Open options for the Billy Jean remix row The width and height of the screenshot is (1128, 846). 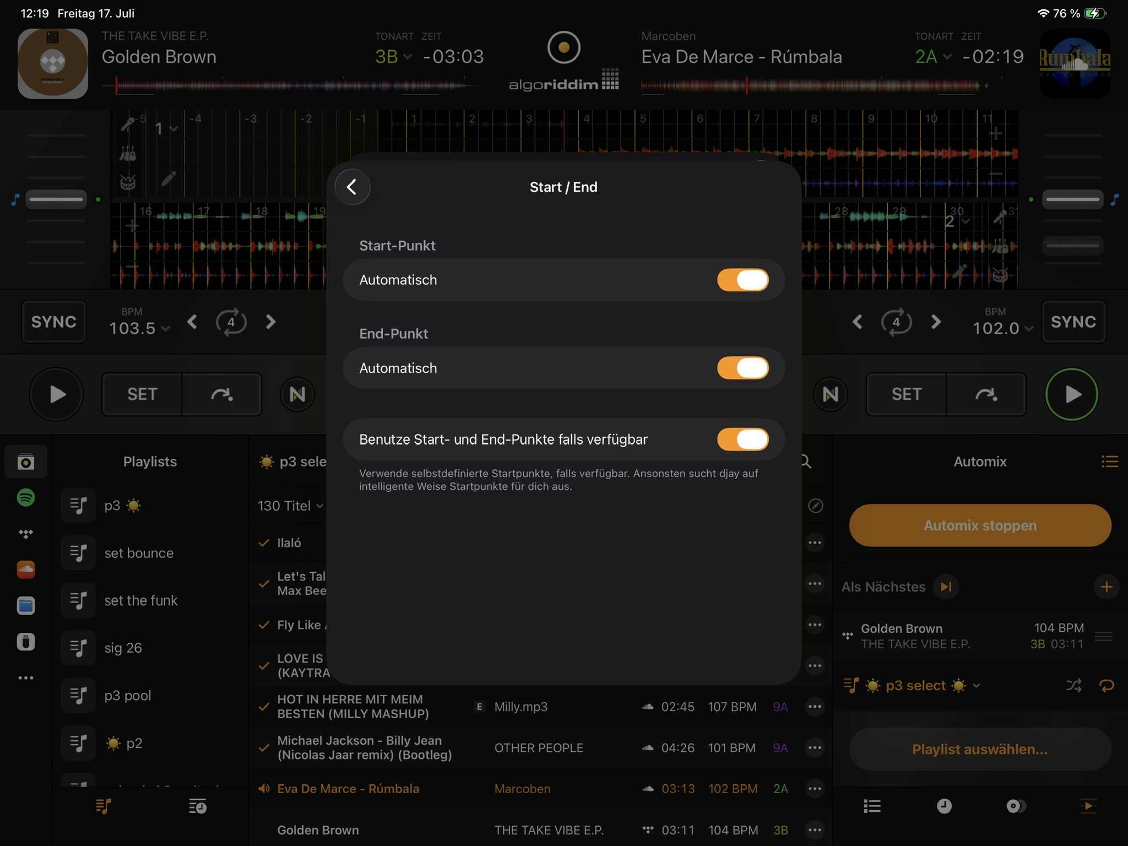[815, 747]
